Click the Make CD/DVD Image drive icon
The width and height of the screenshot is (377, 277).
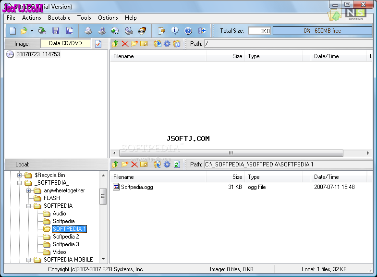[88, 31]
